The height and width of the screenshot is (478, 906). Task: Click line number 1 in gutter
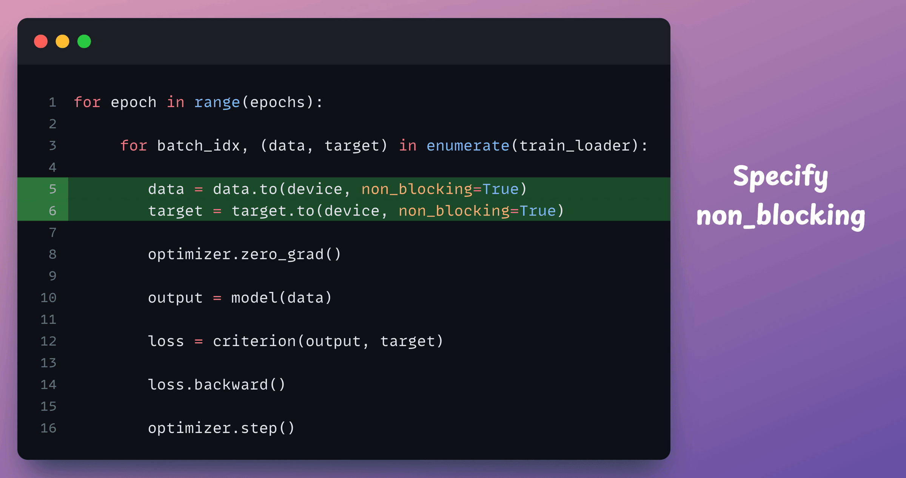[x=53, y=102]
